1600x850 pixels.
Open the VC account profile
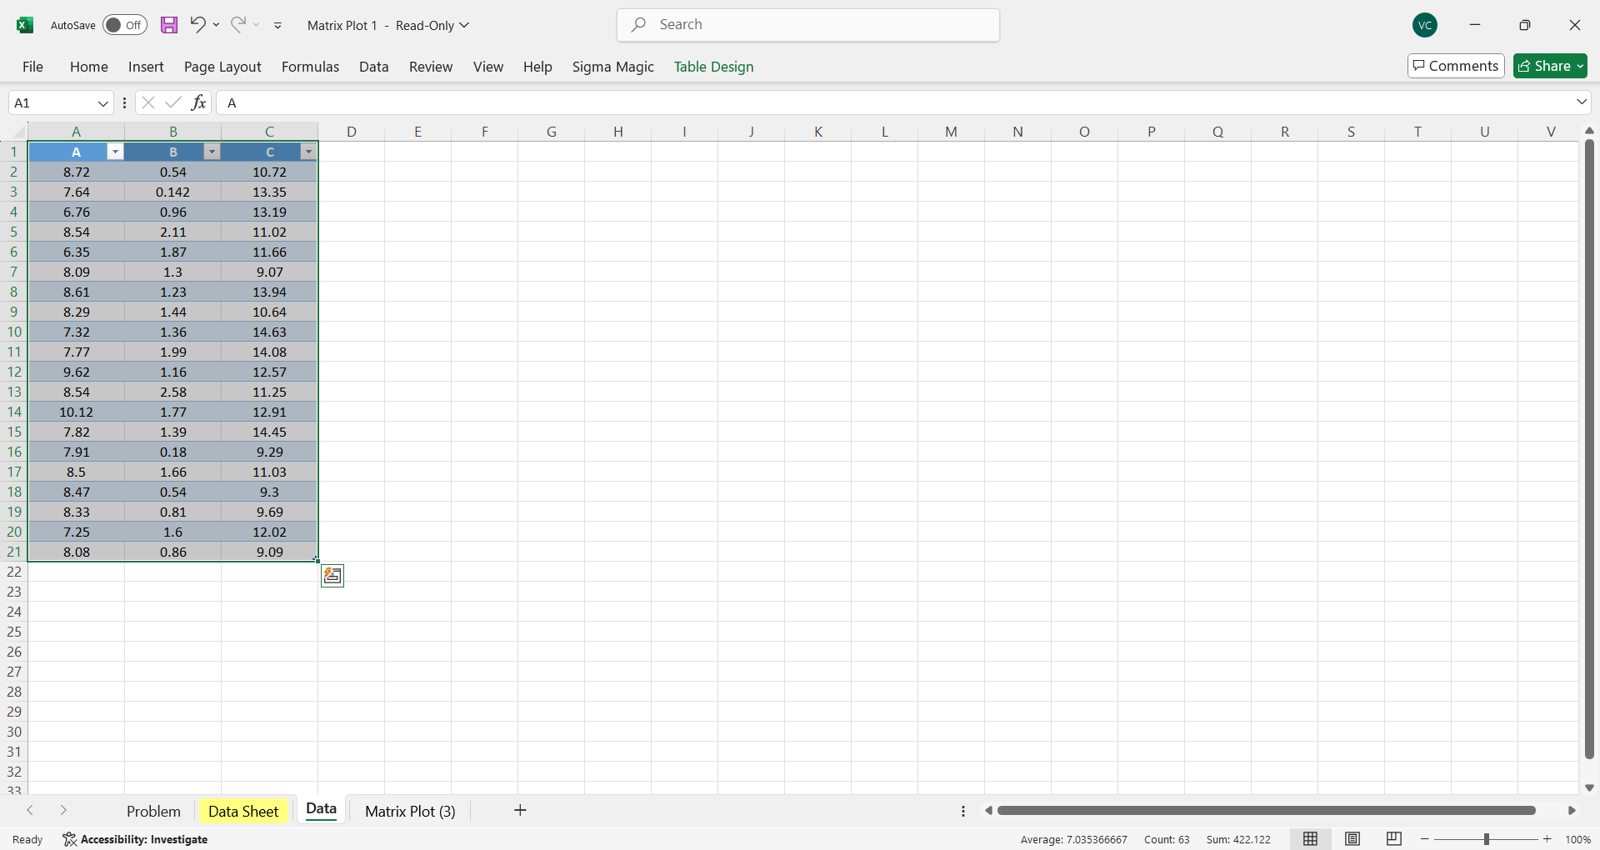coord(1425,25)
